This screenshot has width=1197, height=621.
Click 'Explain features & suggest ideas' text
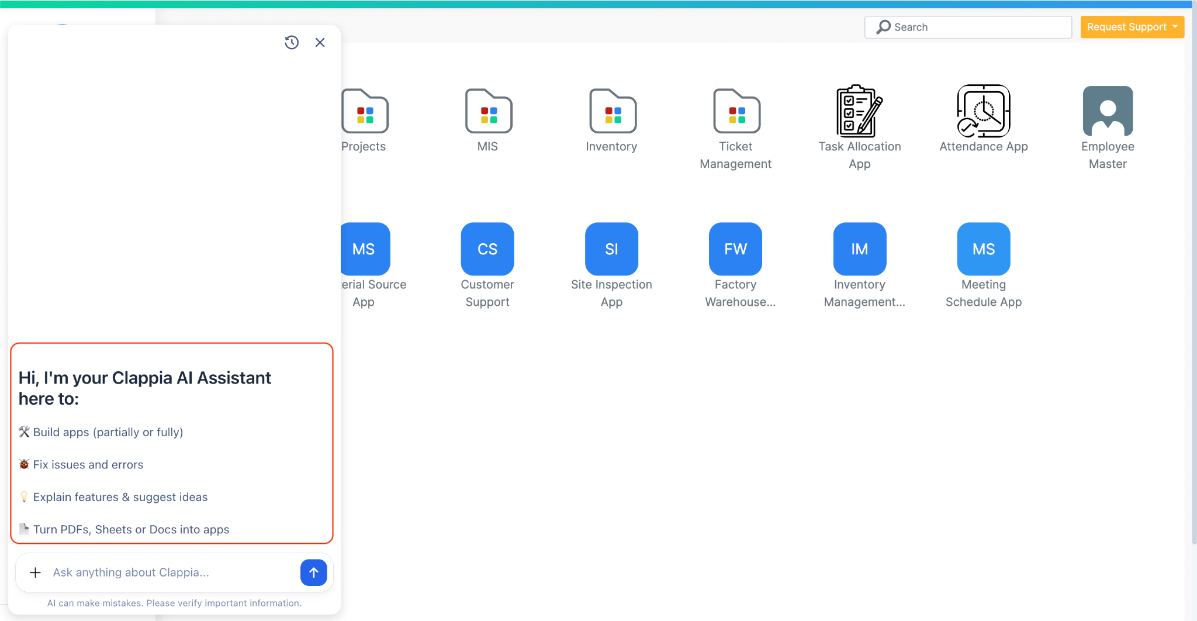120,497
